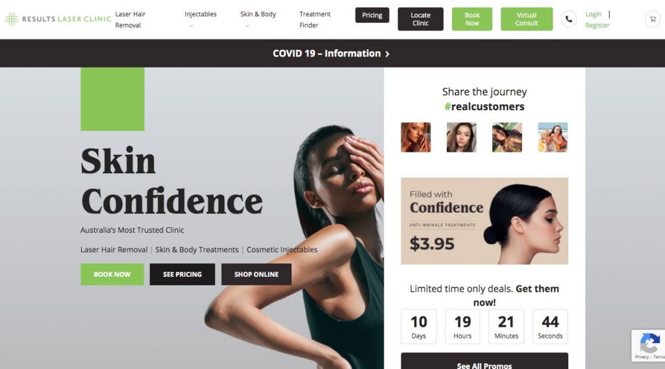
Task: Open the first realcustomers photo thumbnail
Action: pos(416,137)
